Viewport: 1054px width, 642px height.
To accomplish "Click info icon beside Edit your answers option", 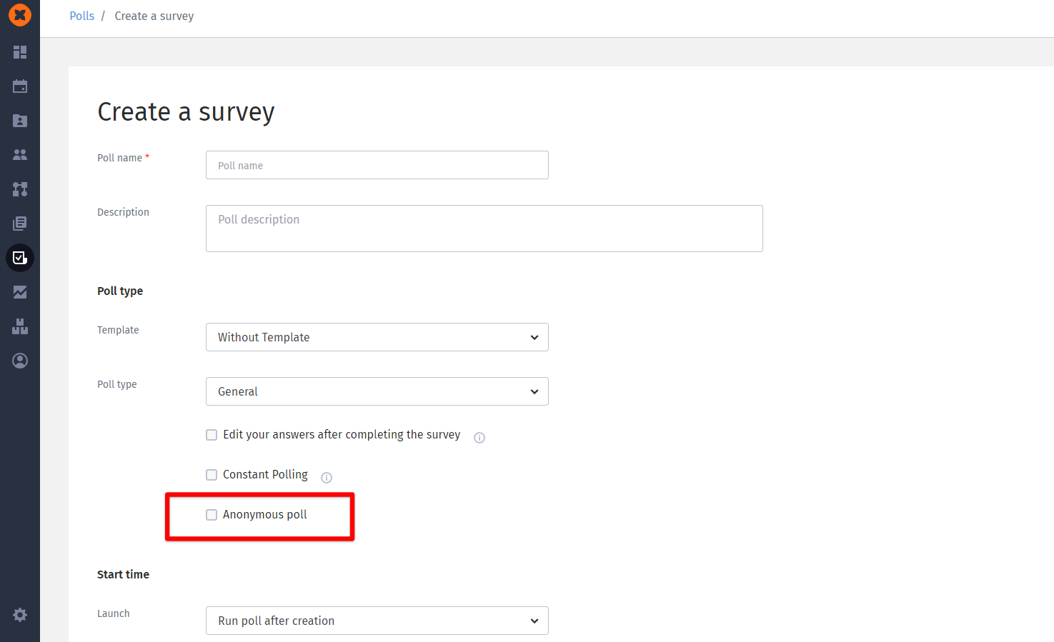I will point(479,438).
